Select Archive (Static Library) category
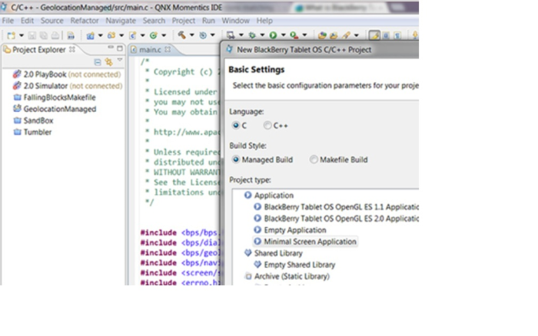 [287, 276]
